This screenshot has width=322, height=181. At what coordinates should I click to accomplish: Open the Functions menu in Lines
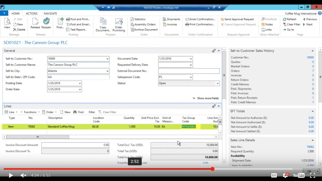point(30,112)
